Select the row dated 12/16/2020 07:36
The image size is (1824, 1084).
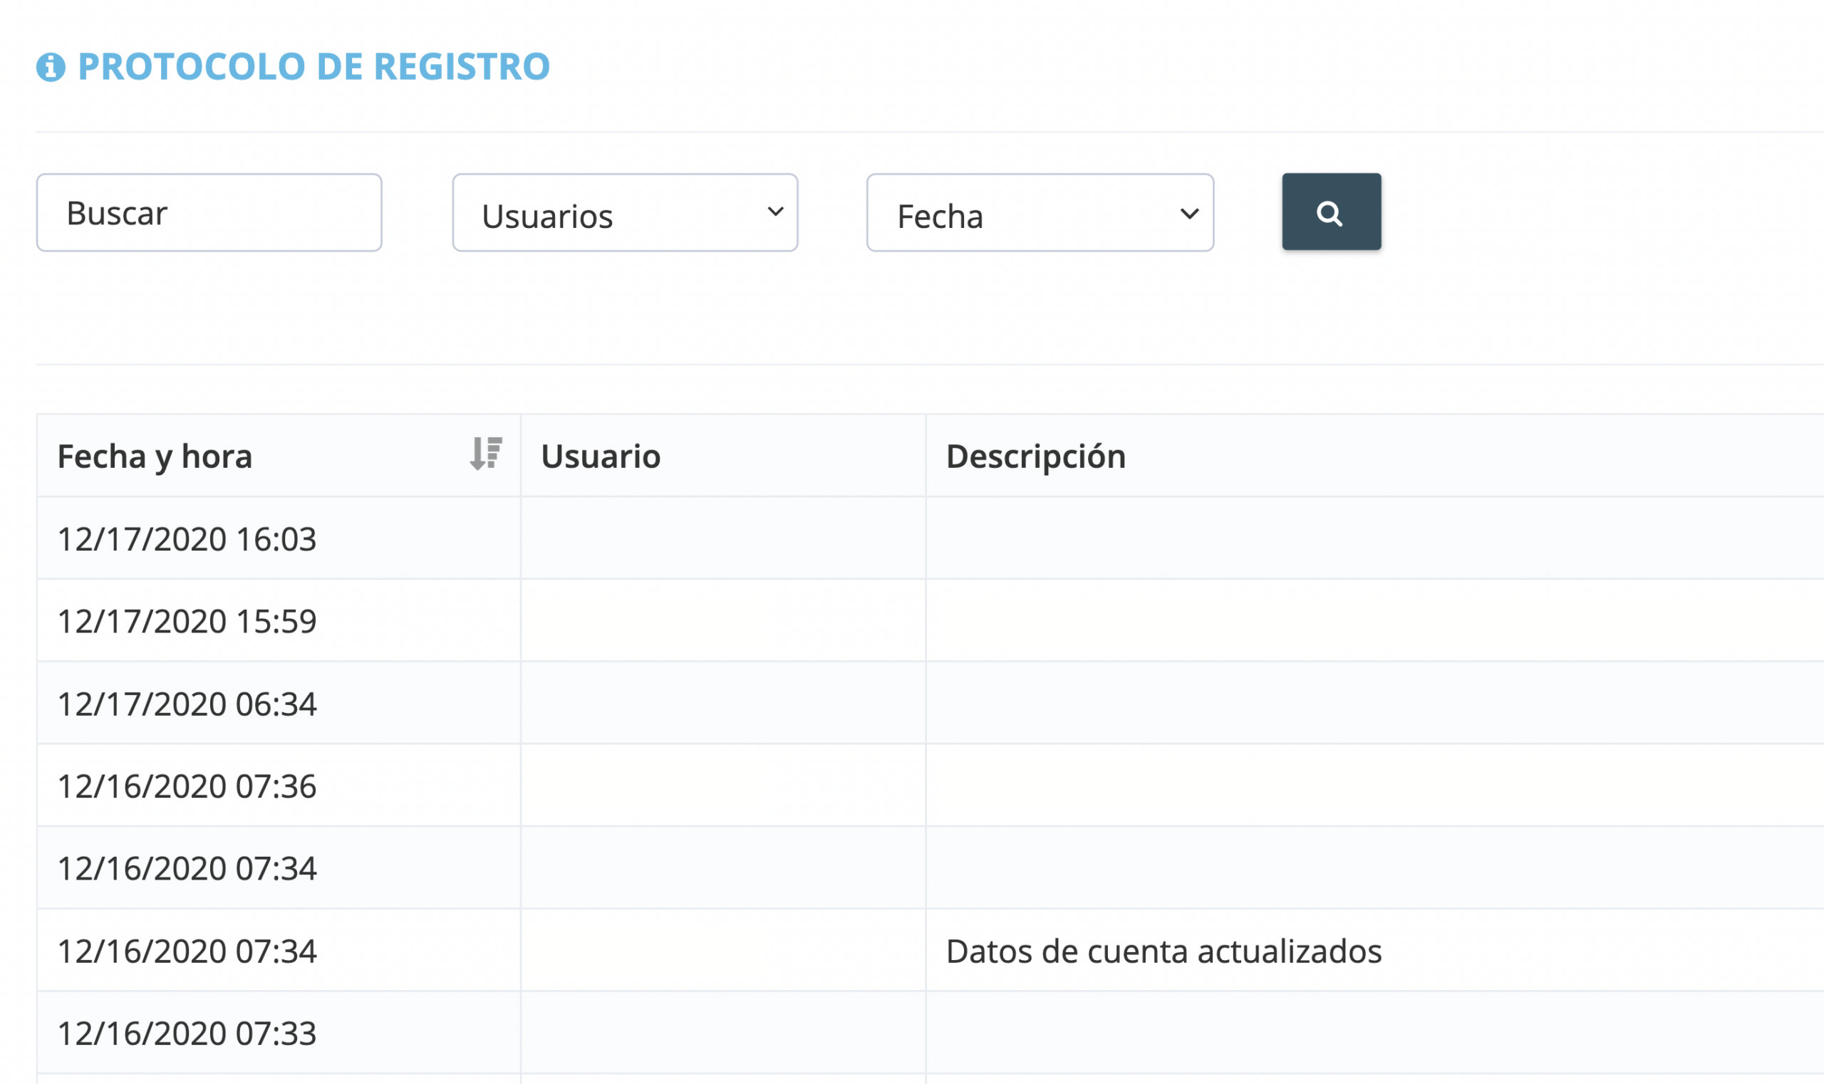[x=931, y=786]
